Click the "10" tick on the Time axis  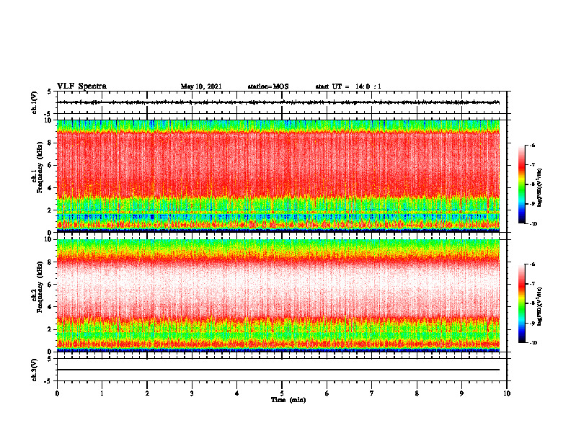click(x=507, y=393)
